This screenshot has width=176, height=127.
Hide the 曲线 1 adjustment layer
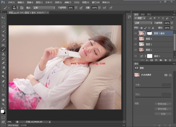136,56
